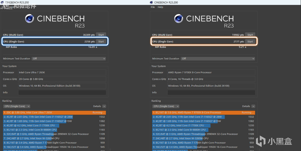Image resolution: width=301 pixels, height=151 pixels.
Task: Click the 9.21 x MP Ratio value
Action: pyautogui.click(x=242, y=47)
